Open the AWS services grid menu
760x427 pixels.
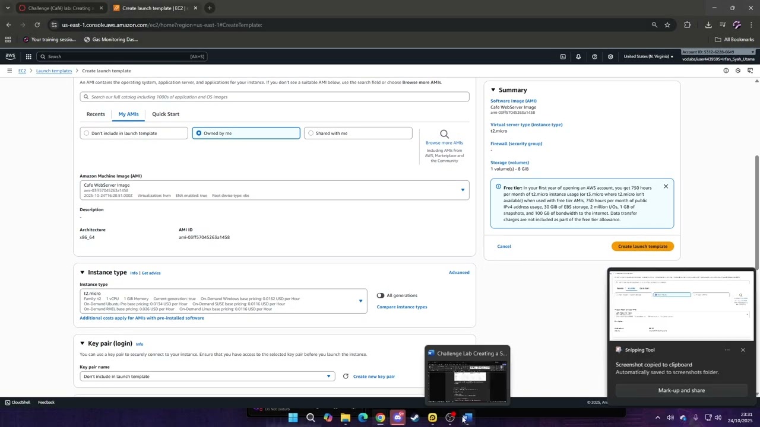click(28, 56)
